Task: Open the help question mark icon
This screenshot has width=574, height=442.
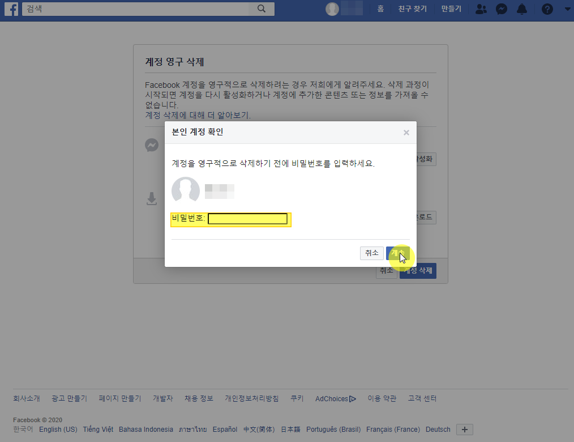Action: click(547, 9)
